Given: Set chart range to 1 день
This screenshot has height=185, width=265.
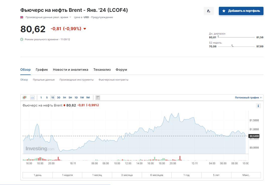Looking at the screenshot, I should pyautogui.click(x=38, y=175).
